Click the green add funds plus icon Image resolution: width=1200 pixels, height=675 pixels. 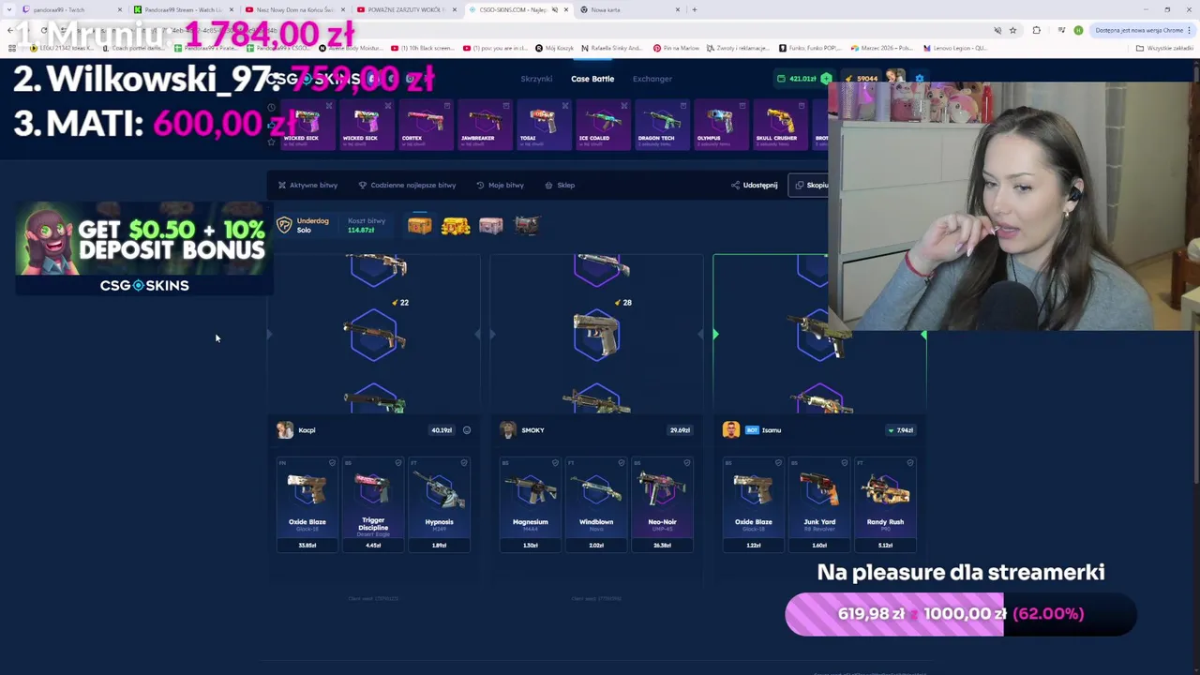(826, 79)
